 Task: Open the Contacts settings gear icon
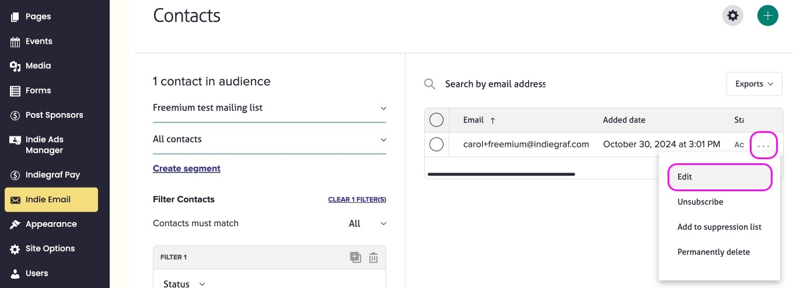tap(733, 16)
